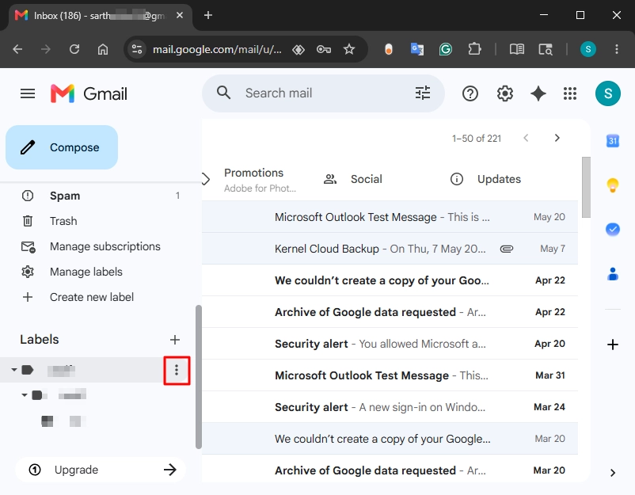This screenshot has width=635, height=495.
Task: Open reading mode book icon in toolbar
Action: click(x=516, y=49)
